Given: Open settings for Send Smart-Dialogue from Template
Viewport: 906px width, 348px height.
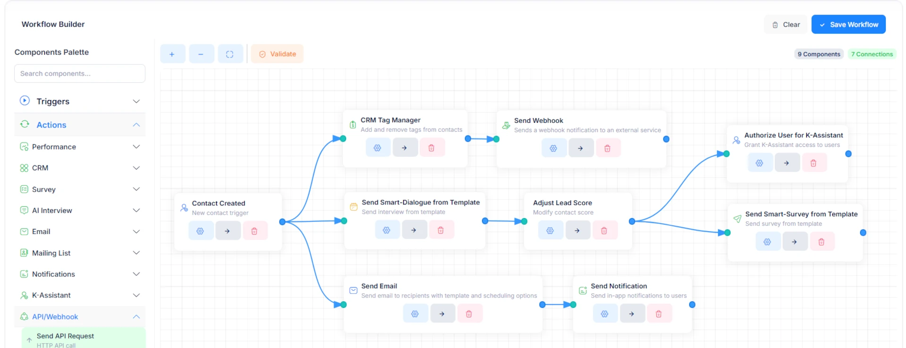Looking at the screenshot, I should pyautogui.click(x=387, y=230).
